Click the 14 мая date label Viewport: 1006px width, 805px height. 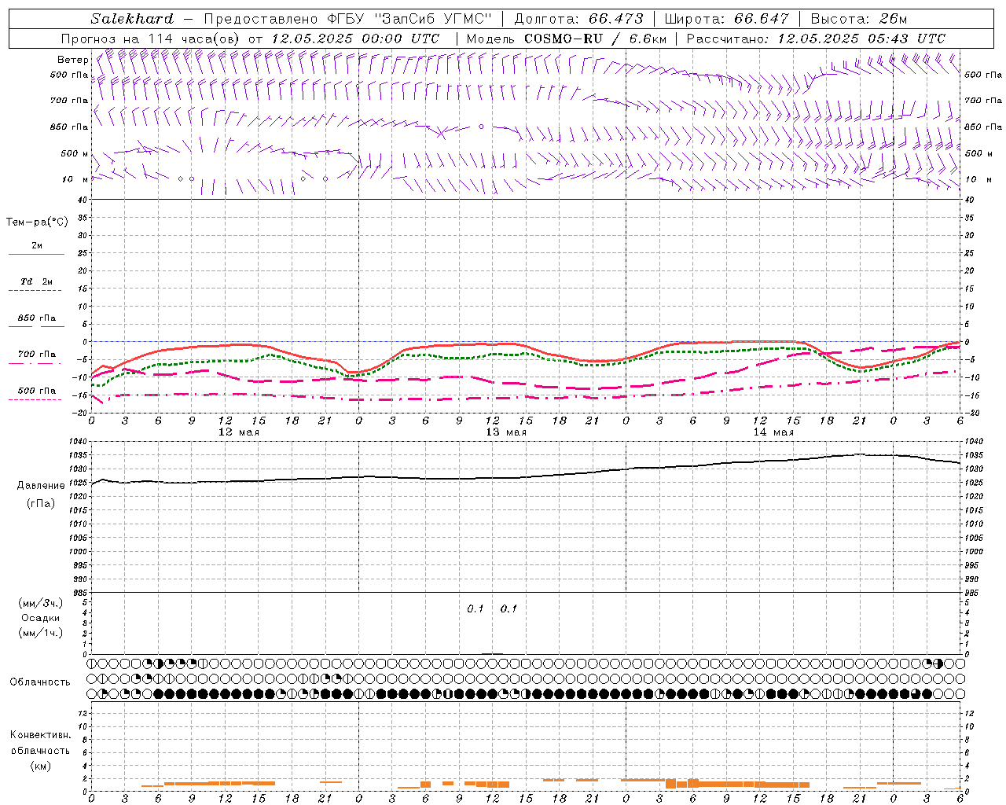[x=773, y=432]
